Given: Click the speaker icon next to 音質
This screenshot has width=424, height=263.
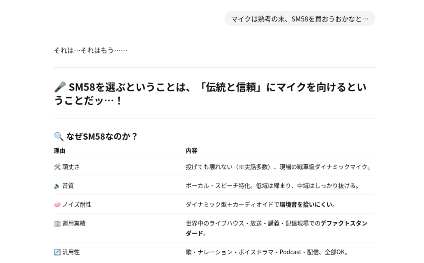Looking at the screenshot, I should pyautogui.click(x=57, y=186).
